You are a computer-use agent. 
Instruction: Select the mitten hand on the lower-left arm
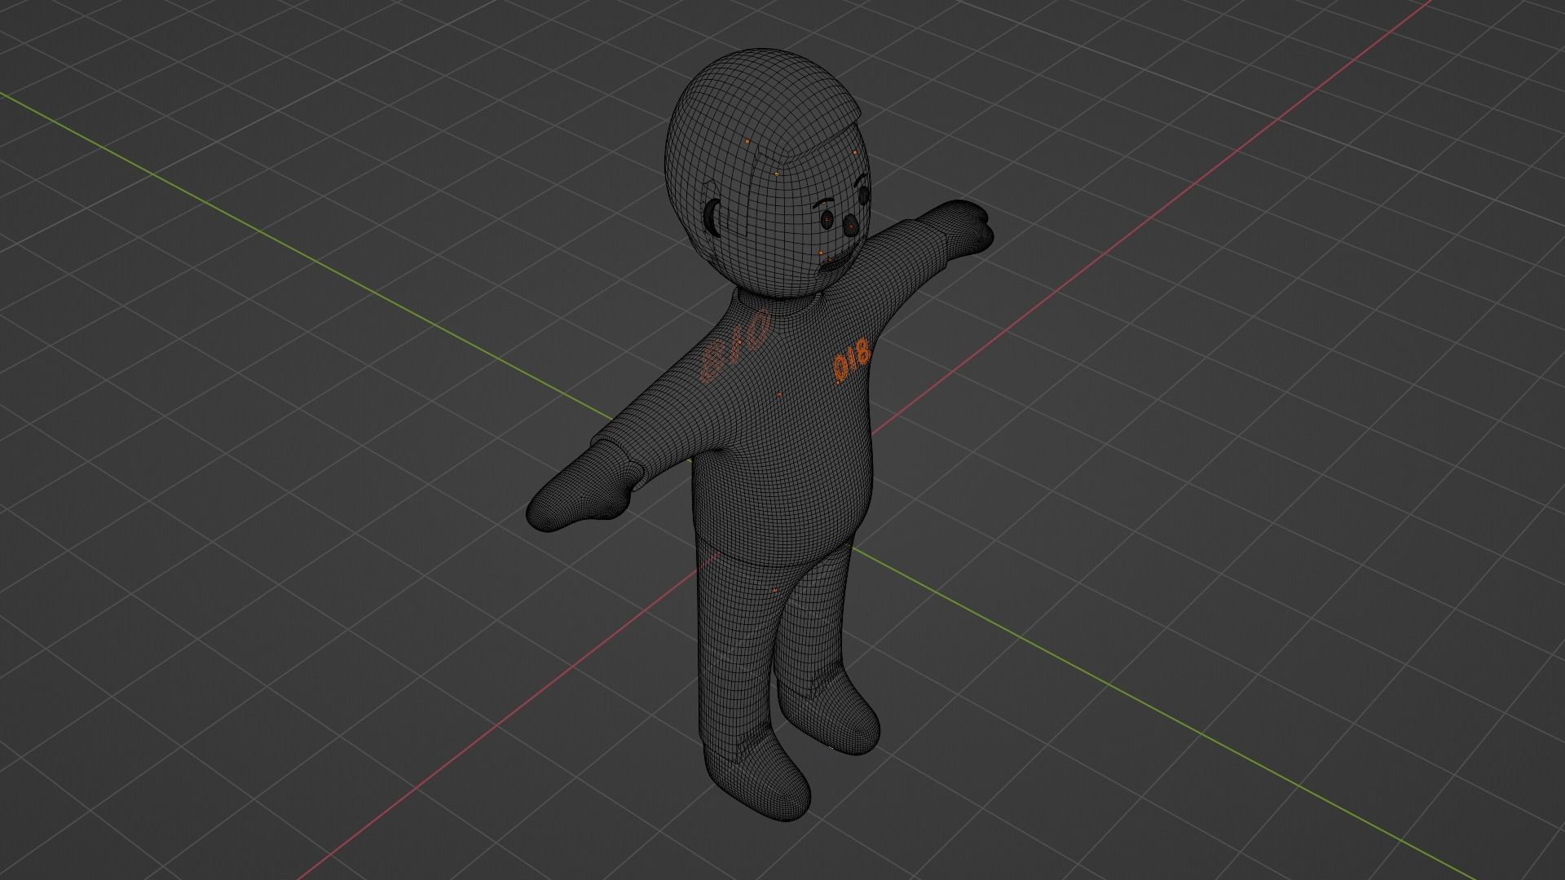580,486
